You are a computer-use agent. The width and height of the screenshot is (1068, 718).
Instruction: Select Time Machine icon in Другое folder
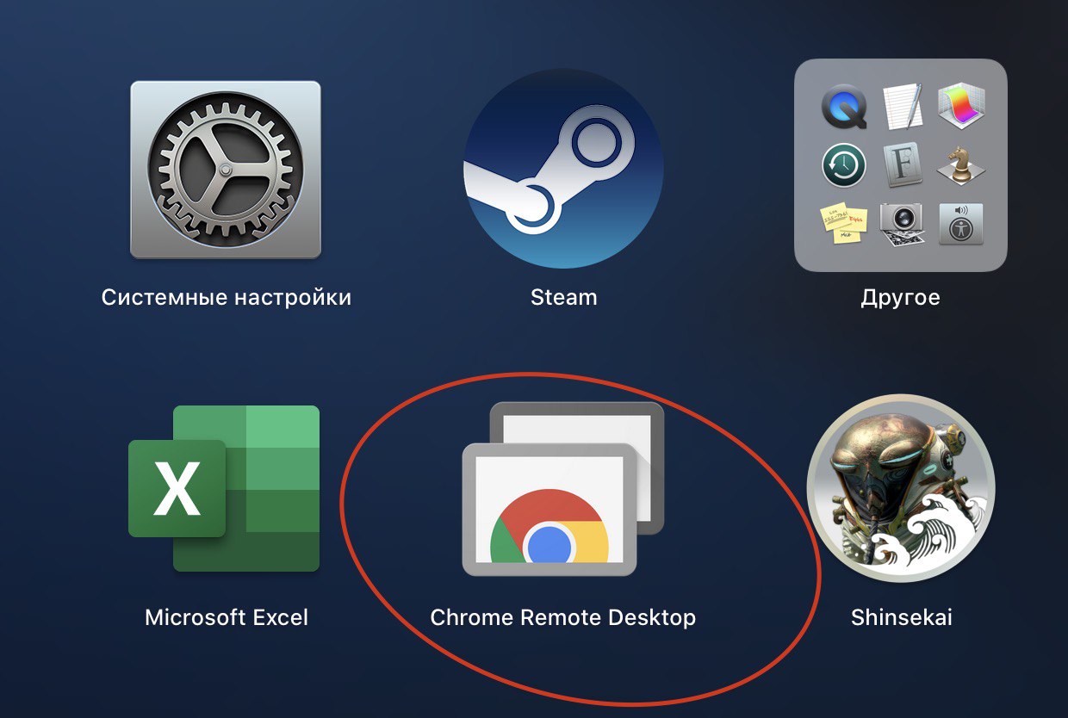click(843, 165)
